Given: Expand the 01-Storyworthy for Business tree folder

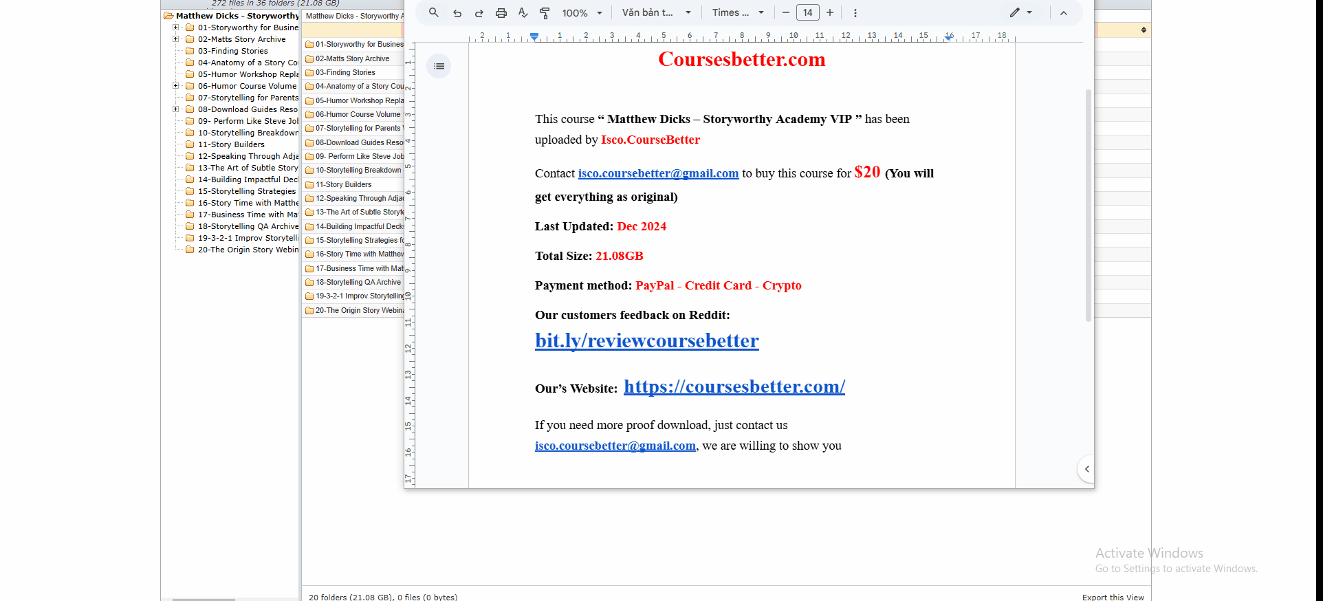Looking at the screenshot, I should 176,28.
